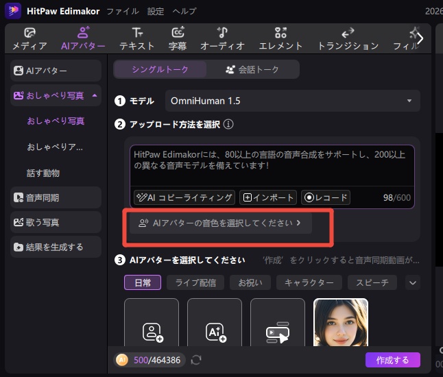Open the ヘルプ menu
The image size is (443, 377).
pos(184,11)
